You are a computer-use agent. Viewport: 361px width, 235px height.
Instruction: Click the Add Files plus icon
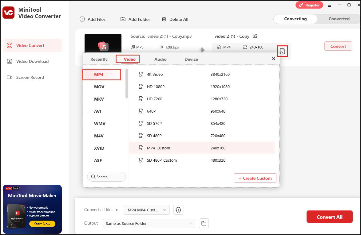tap(82, 19)
